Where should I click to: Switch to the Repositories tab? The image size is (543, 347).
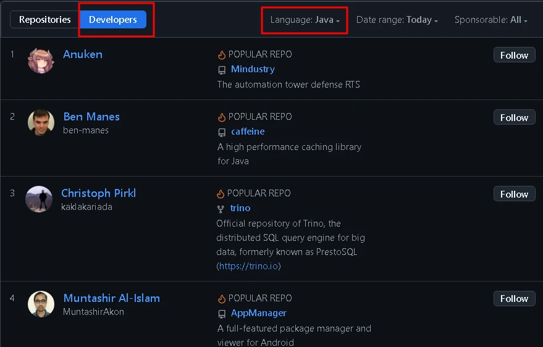coord(45,20)
